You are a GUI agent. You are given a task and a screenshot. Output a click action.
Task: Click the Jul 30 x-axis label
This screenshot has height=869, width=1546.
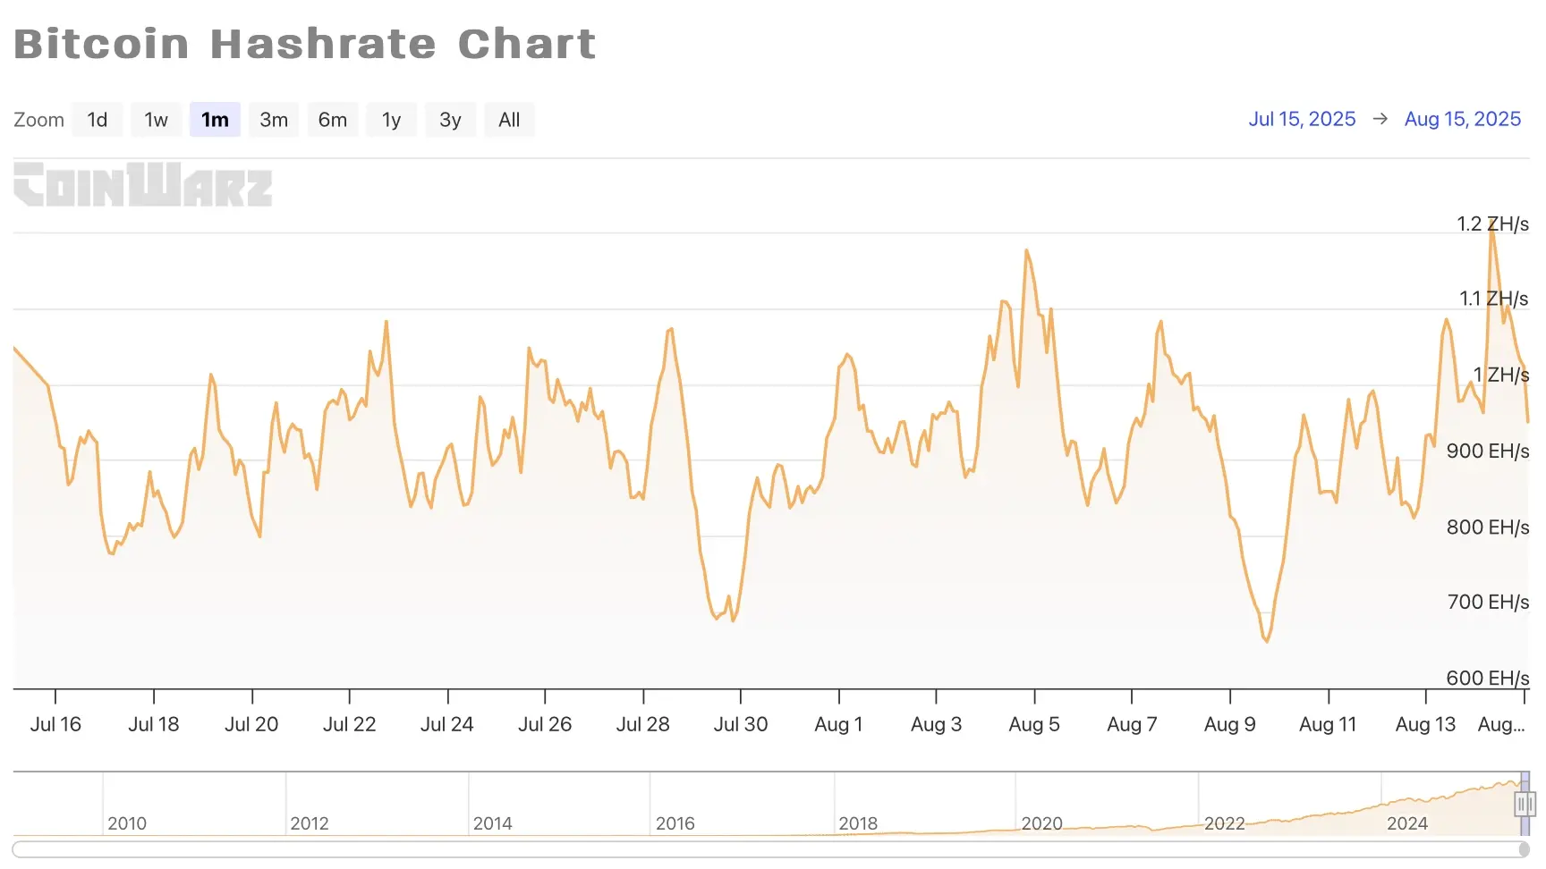(x=741, y=724)
